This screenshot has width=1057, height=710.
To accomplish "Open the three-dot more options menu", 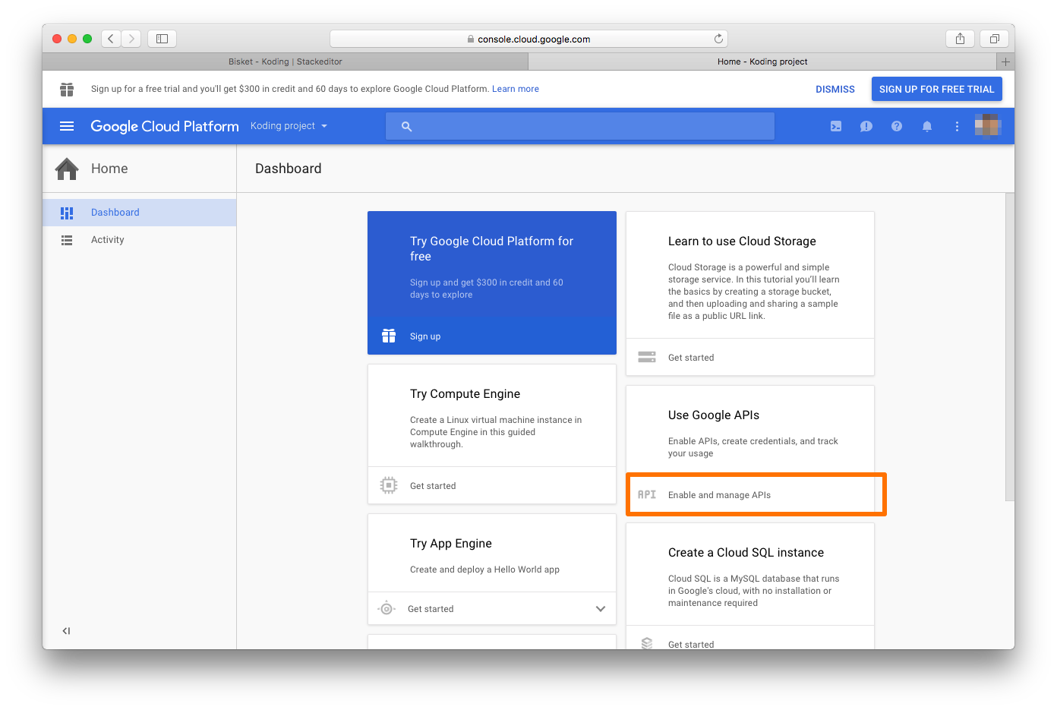I will pyautogui.click(x=957, y=126).
